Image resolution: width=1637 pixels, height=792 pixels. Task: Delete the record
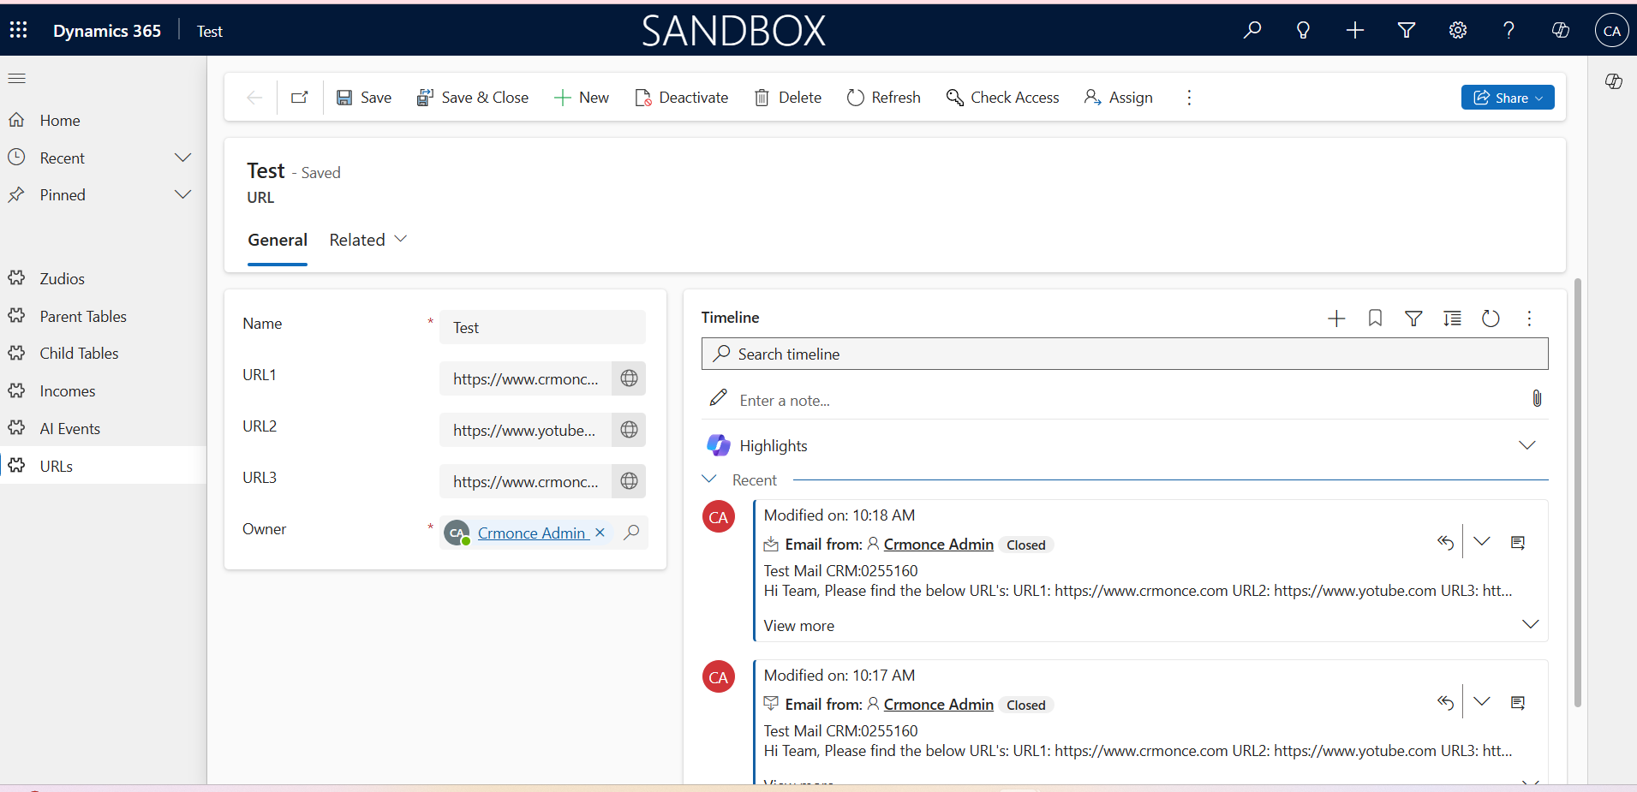(788, 98)
